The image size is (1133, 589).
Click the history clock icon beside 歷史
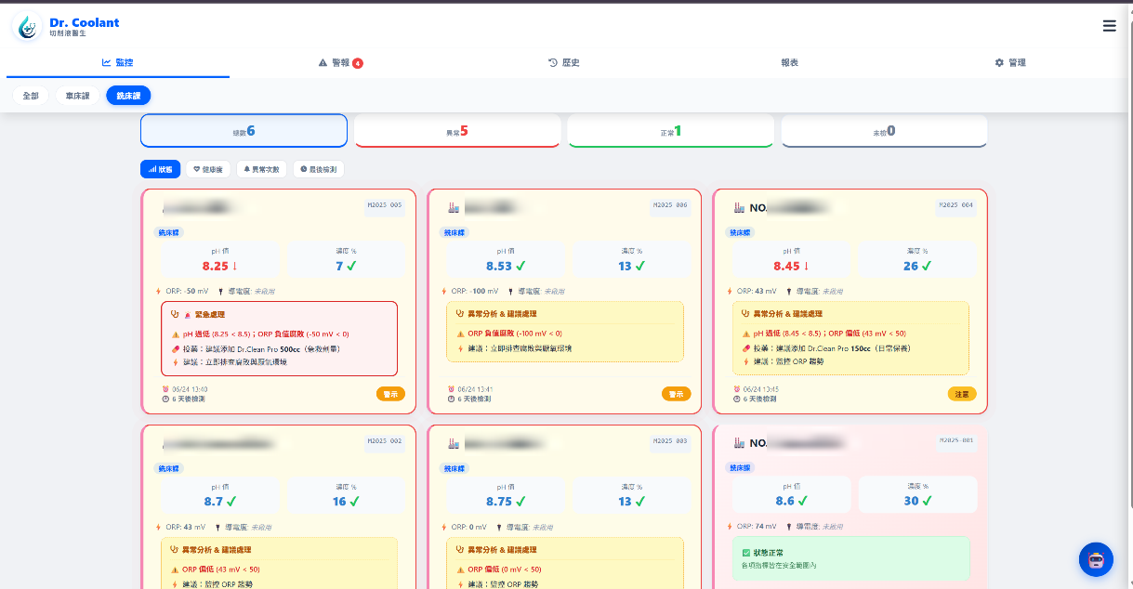553,62
